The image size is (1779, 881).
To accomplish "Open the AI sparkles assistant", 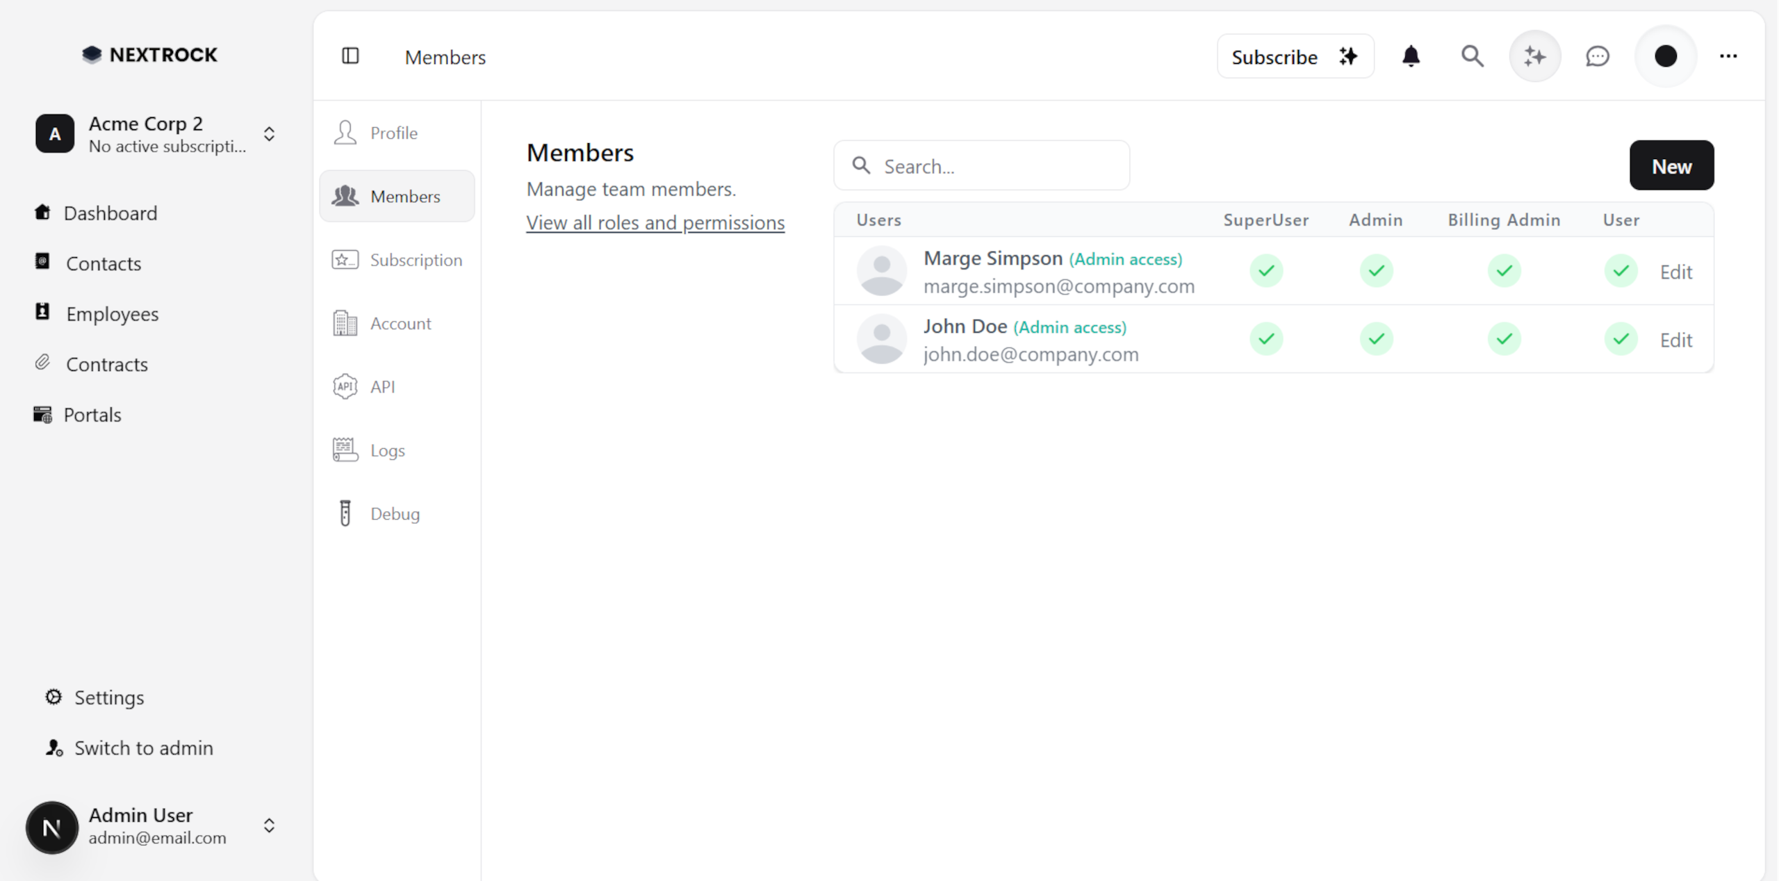I will tap(1535, 56).
